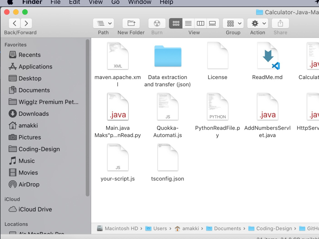319x239 pixels.
Task: Open the amakki home folder in sidebar
Action: [23, 126]
